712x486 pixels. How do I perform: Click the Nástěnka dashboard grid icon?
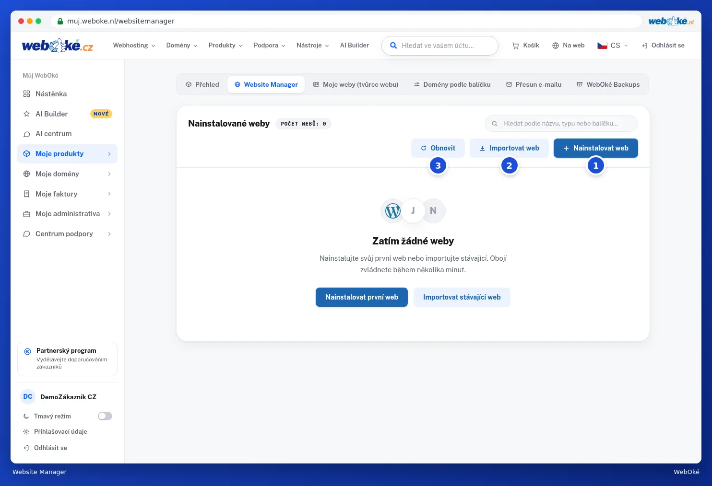pyautogui.click(x=26, y=94)
